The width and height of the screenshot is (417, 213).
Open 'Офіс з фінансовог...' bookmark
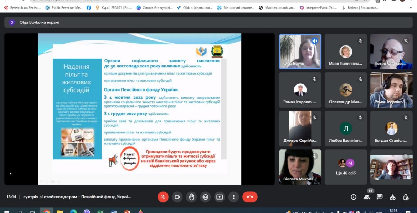pyautogui.click(x=195, y=8)
